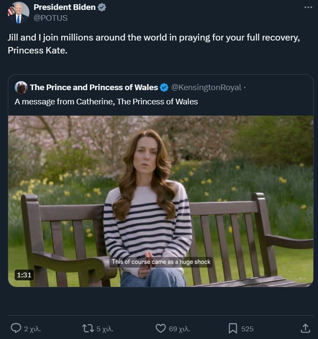Click the 5 χιλ. reposts count
The width and height of the screenshot is (318, 339).
coord(105,329)
